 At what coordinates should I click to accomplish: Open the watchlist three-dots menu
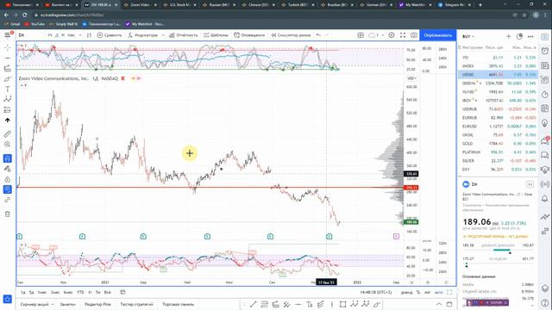[x=530, y=36]
